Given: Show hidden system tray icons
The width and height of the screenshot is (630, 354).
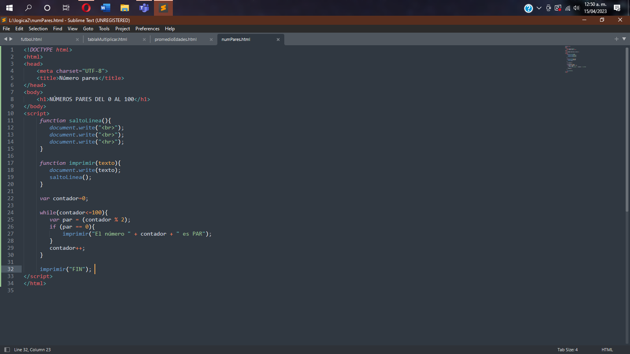Looking at the screenshot, I should (539, 8).
